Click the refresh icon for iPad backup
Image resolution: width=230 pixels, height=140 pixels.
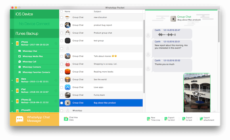pos(56,91)
